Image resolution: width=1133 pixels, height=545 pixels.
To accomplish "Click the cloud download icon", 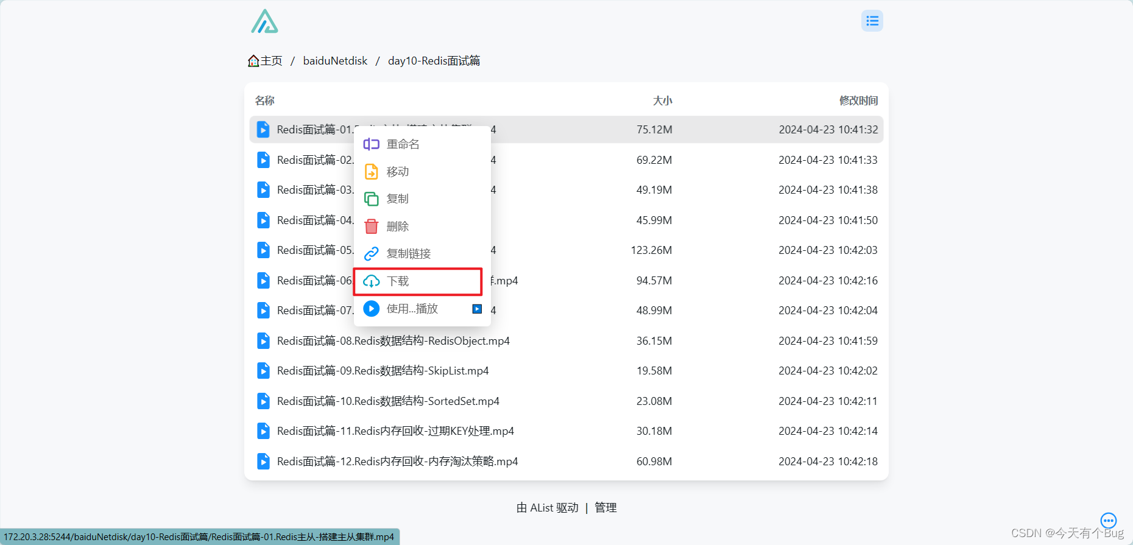I will [371, 281].
